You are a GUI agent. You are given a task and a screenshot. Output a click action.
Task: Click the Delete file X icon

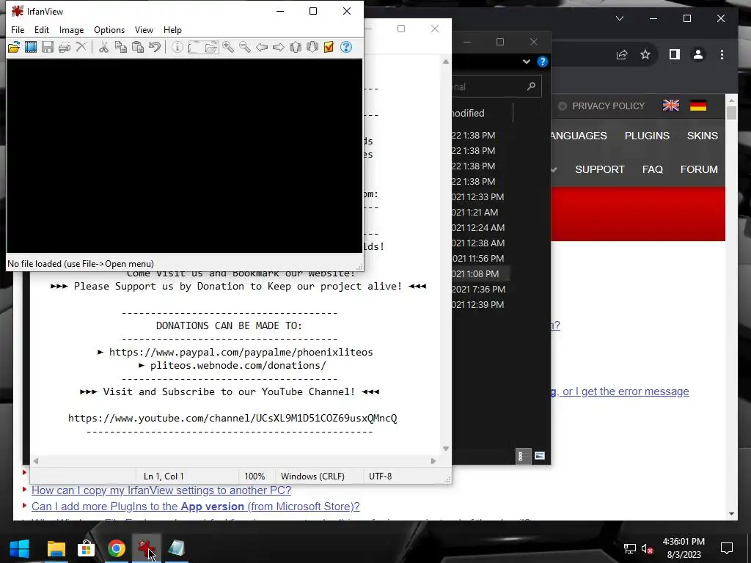(81, 47)
